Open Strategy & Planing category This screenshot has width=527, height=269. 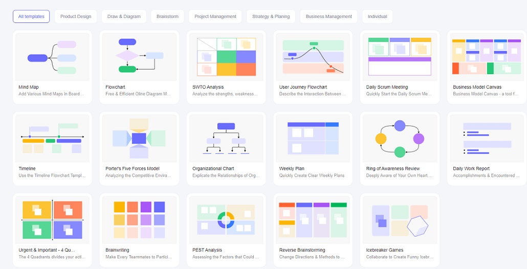pos(271,16)
